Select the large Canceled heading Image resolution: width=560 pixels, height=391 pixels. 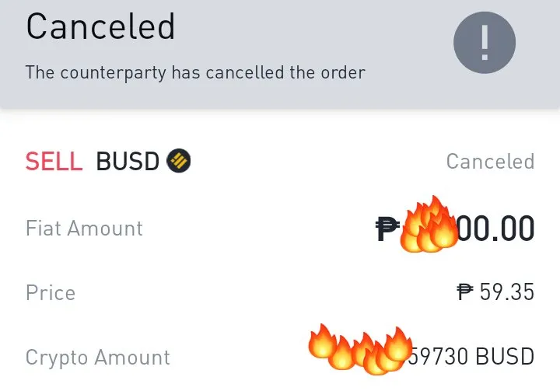pyautogui.click(x=100, y=26)
